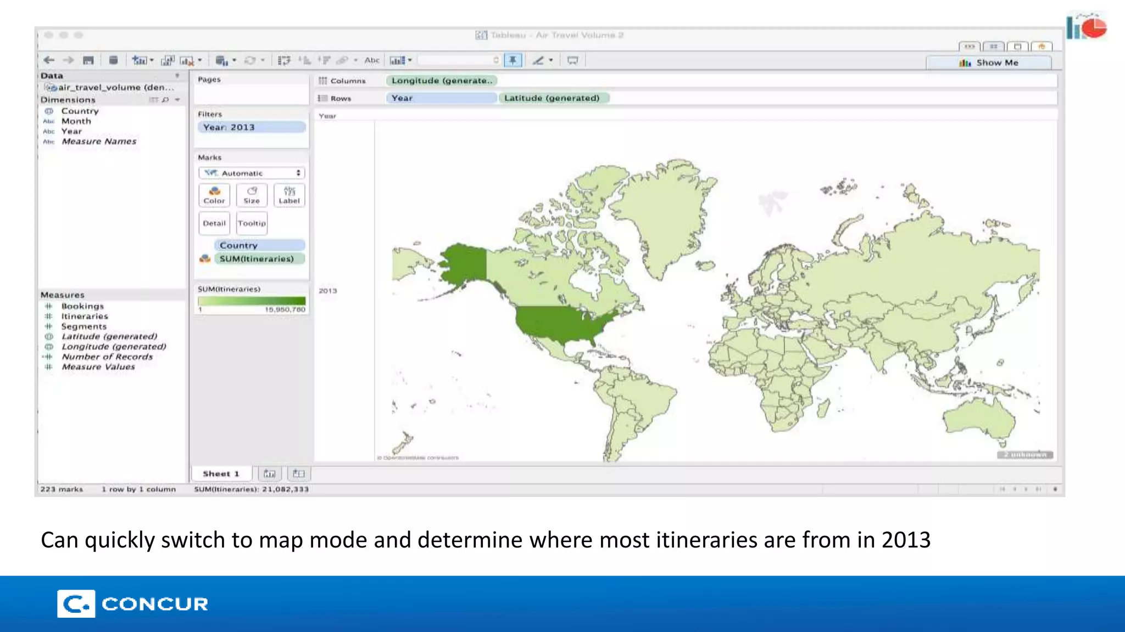Open the auto updates dropdown arrow

pos(235,60)
